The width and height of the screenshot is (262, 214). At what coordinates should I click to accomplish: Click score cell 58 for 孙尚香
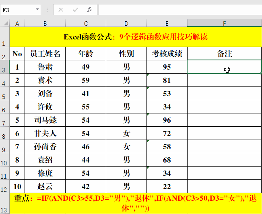point(167,146)
